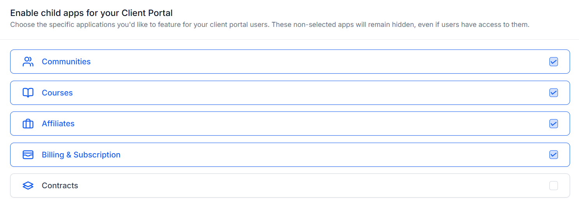The image size is (579, 205).
Task: Click the Courses open book icon
Action: point(28,93)
